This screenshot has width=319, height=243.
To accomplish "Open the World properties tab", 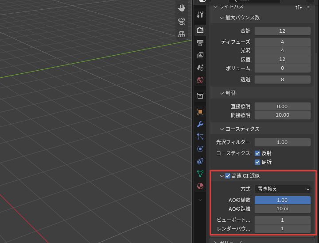I will (x=200, y=80).
